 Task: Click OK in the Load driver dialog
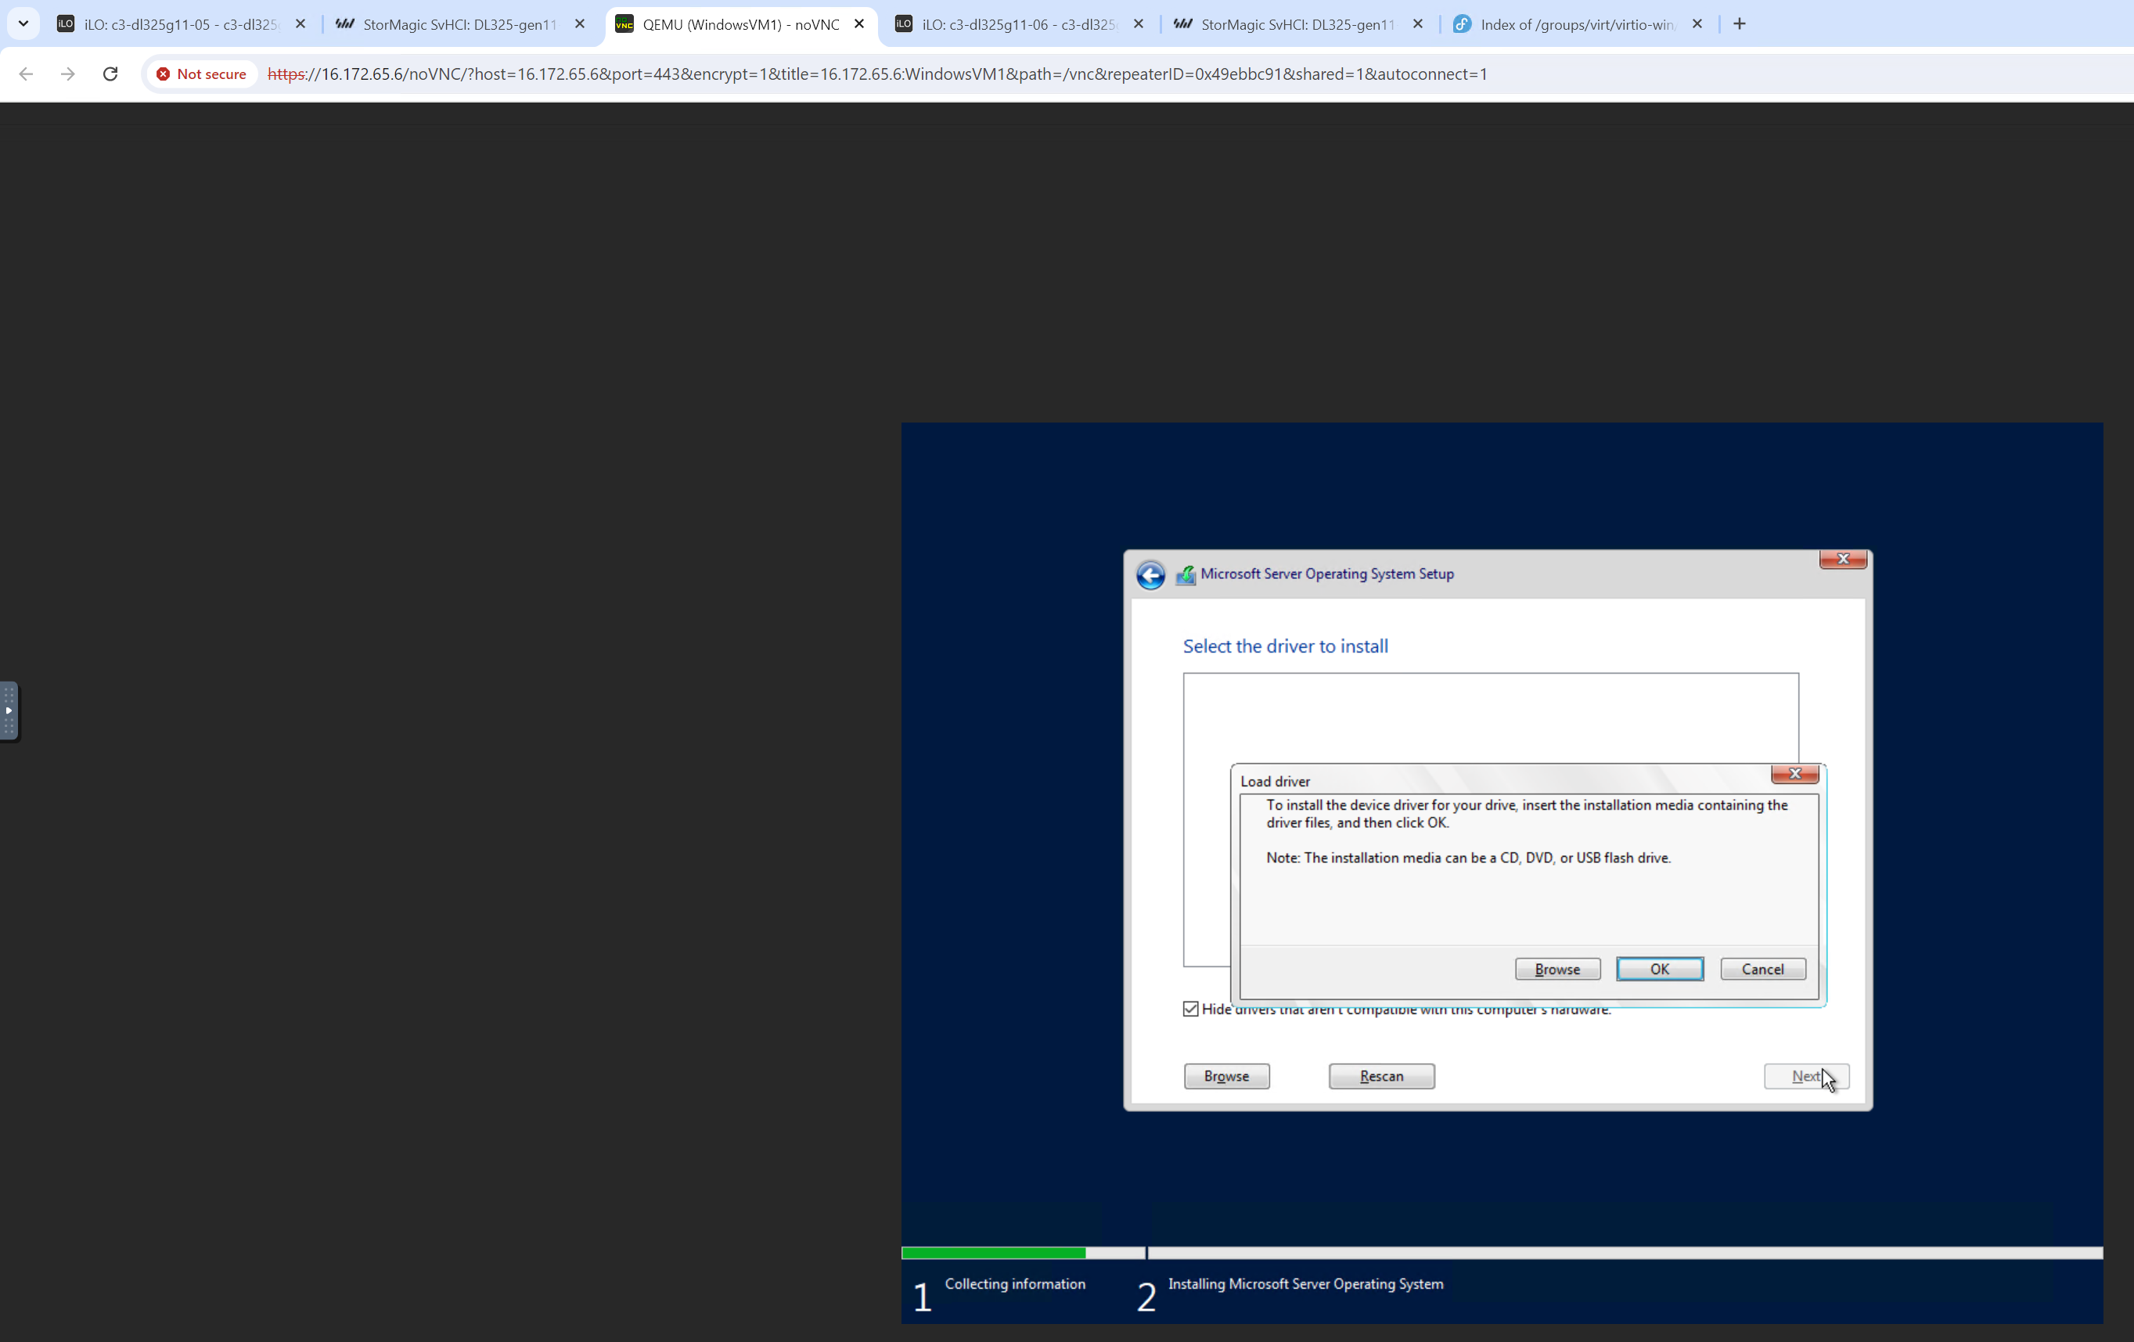tap(1659, 969)
